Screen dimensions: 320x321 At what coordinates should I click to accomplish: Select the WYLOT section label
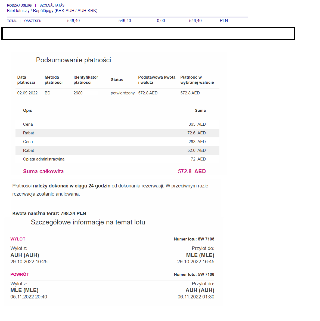point(18,239)
